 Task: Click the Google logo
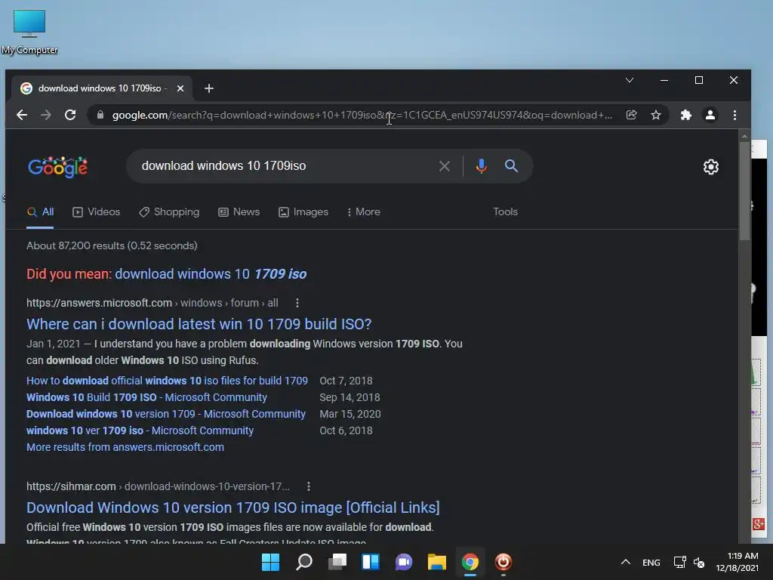coord(57,167)
